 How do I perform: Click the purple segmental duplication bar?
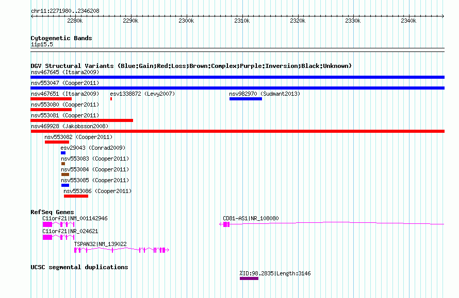click(249, 278)
